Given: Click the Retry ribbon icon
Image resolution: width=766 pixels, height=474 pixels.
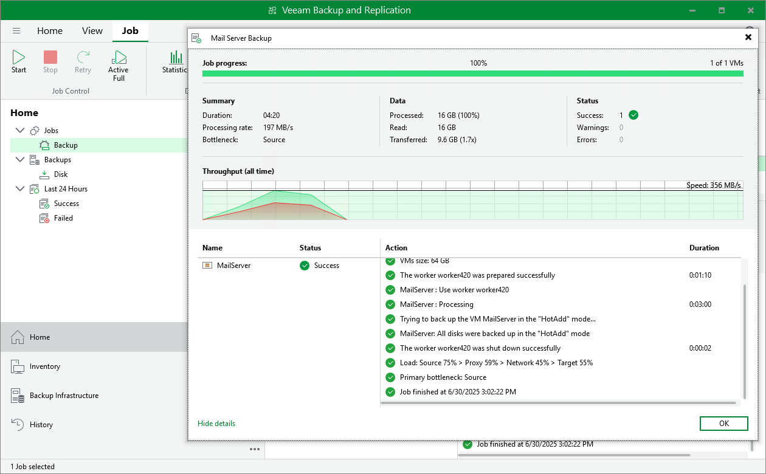Looking at the screenshot, I should (x=83, y=58).
